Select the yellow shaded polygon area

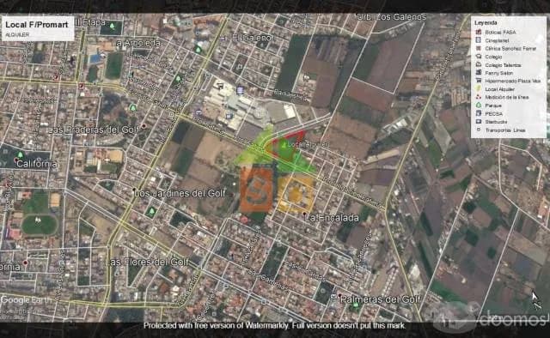[x=296, y=194]
